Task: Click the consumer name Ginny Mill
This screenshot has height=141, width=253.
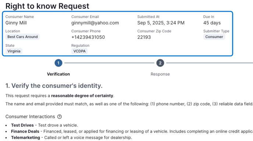Action: 16,23
